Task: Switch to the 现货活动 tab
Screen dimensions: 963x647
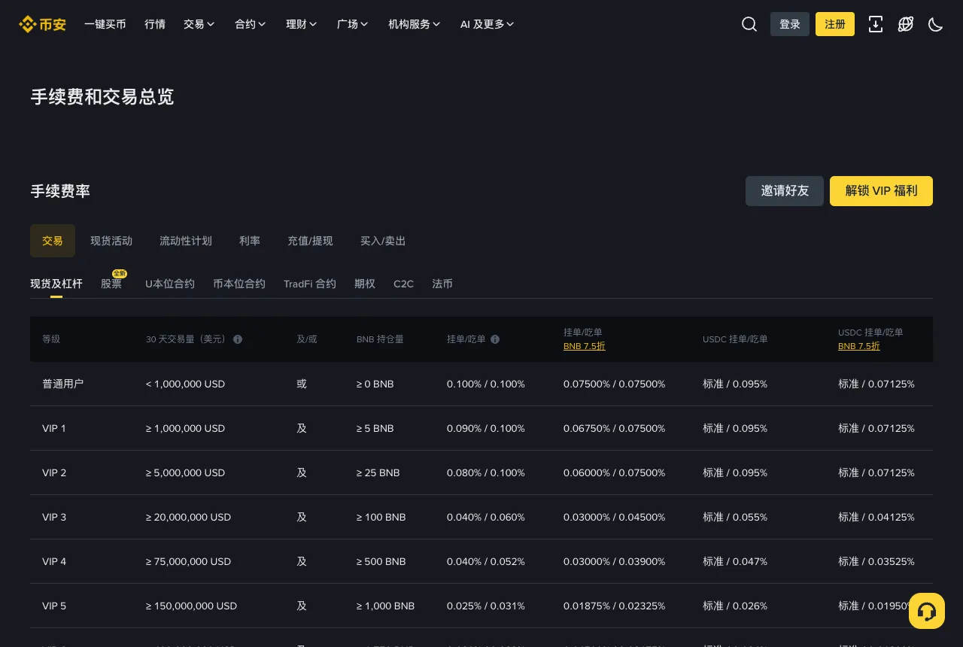Action: tap(111, 241)
